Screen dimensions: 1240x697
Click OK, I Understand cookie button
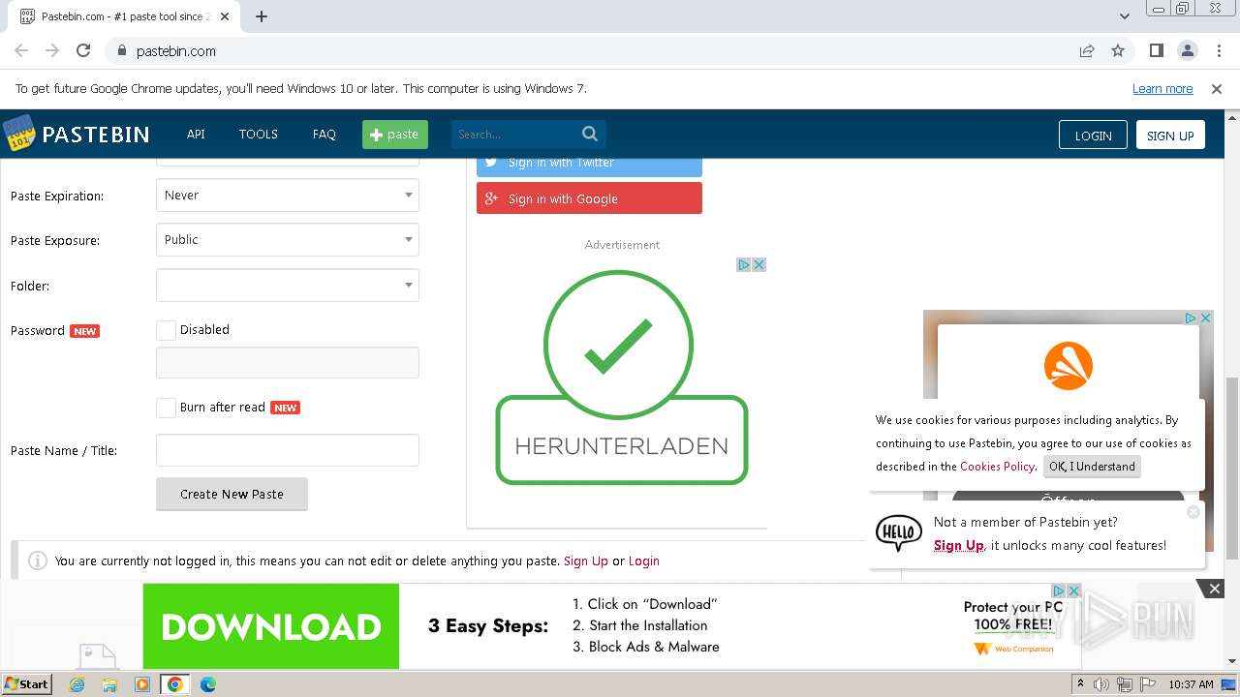tap(1092, 467)
